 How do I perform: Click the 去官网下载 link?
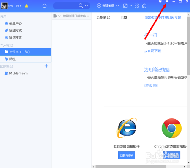pyautogui.click(x=152, y=51)
